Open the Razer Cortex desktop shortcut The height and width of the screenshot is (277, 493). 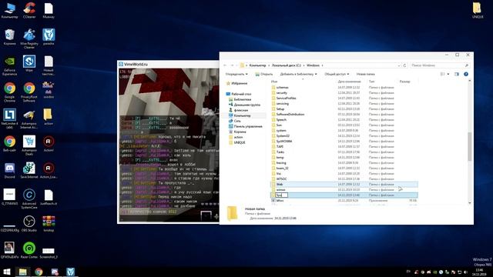(29, 250)
